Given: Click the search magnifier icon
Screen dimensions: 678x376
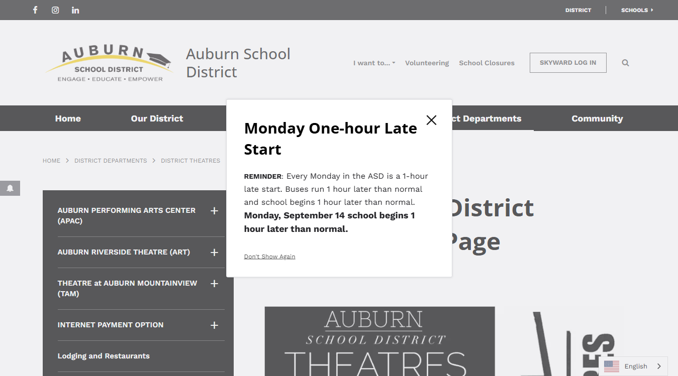Looking at the screenshot, I should pos(625,63).
